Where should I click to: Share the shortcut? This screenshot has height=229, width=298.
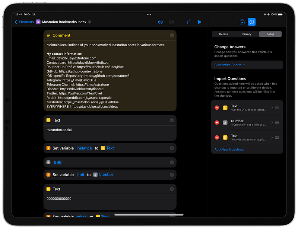click(189, 22)
